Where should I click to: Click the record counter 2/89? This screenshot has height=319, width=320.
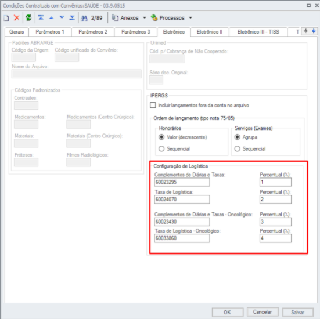pos(97,18)
